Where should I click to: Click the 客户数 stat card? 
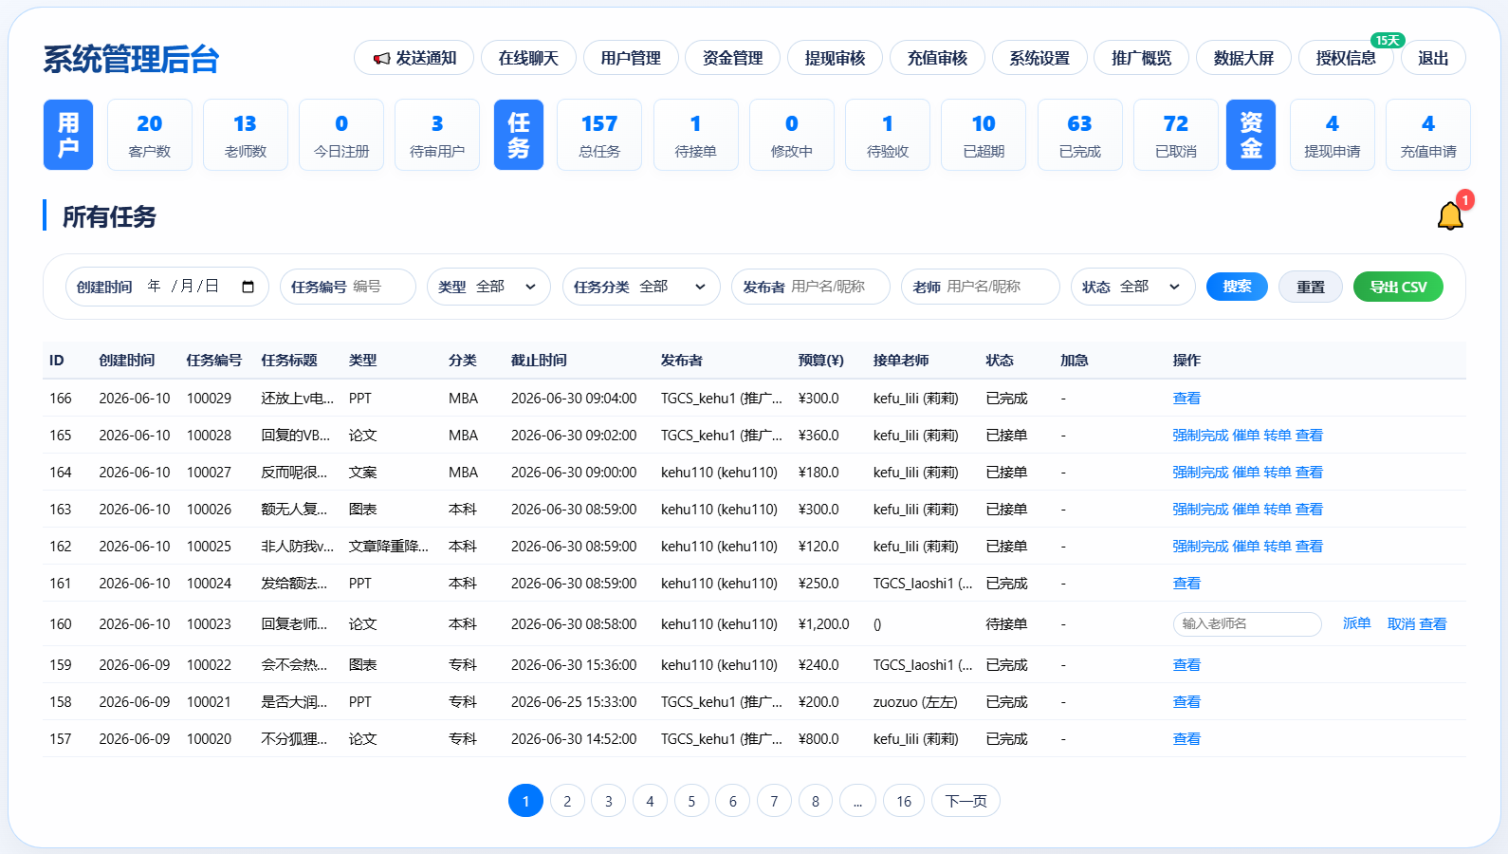pyautogui.click(x=150, y=135)
